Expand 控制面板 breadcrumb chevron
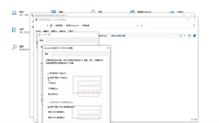Screen dimensions: 219x123 64,26
